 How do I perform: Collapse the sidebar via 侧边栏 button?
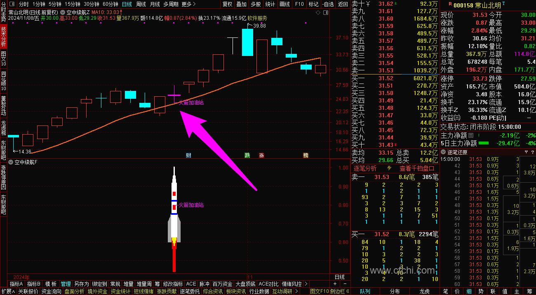pos(340,291)
